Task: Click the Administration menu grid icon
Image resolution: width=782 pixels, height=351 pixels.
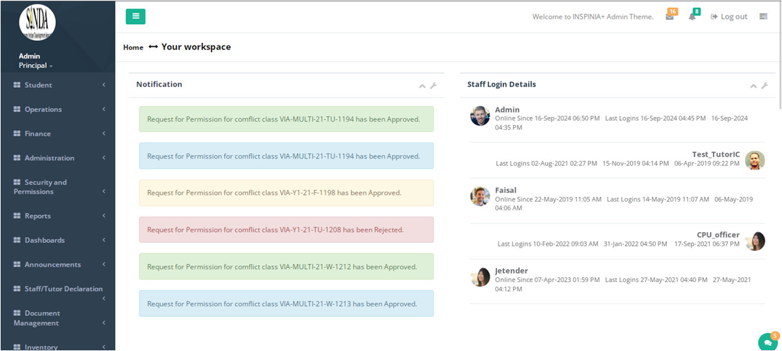Action: click(x=18, y=158)
